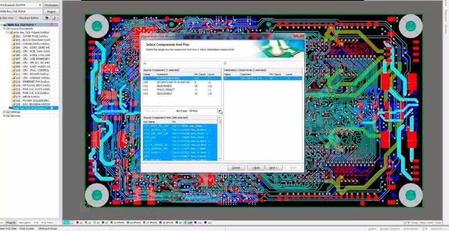Select source component row U11 ISL6236AIRZ
Image resolution: width=449 pixels, height=231 pixels.
[182, 85]
